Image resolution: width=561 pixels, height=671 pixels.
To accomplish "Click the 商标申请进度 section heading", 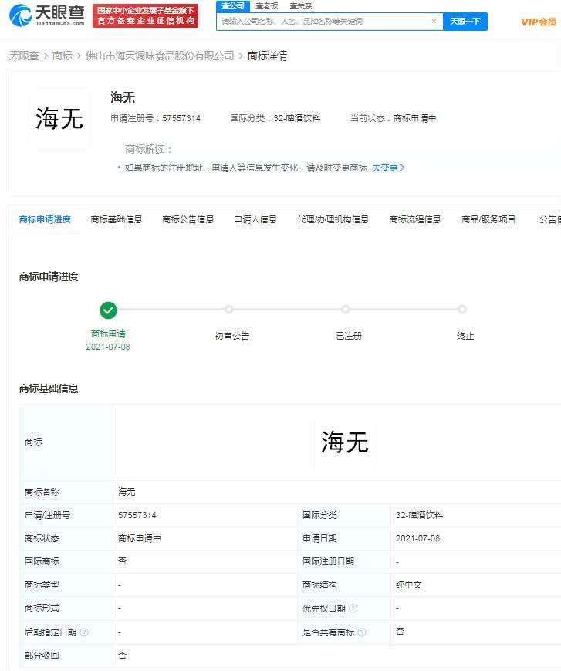I will (x=49, y=276).
